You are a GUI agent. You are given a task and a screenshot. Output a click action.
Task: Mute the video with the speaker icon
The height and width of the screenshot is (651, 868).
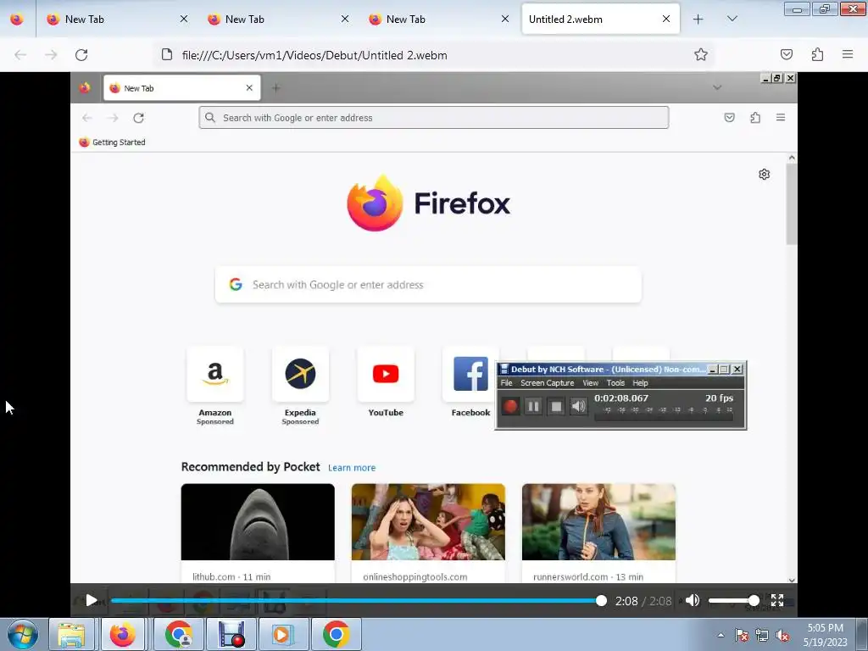pos(692,601)
